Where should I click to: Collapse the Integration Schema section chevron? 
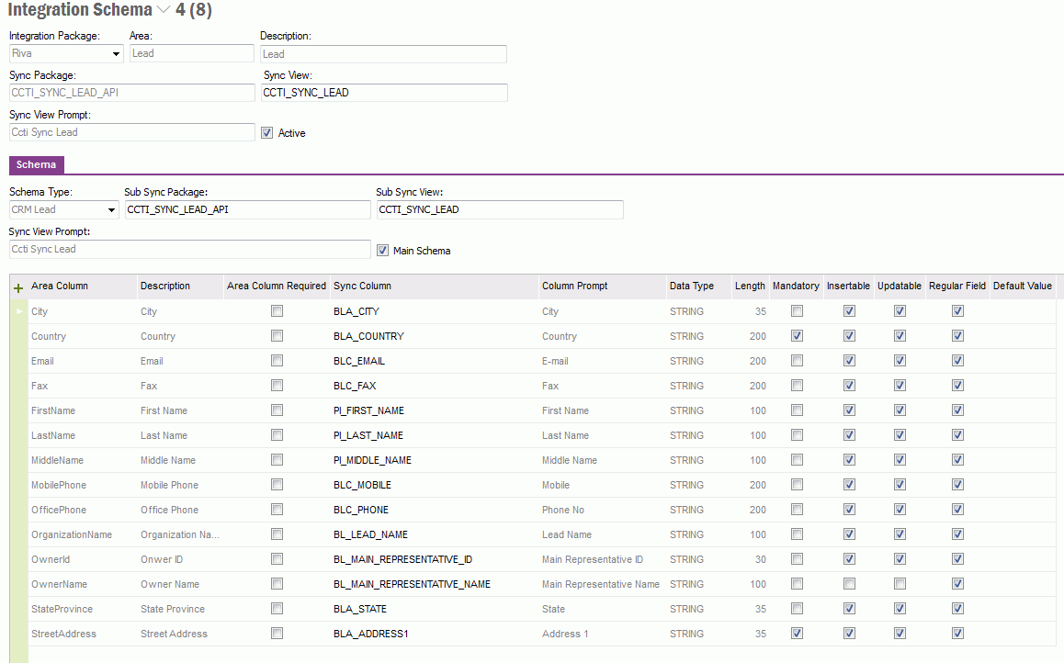(164, 11)
